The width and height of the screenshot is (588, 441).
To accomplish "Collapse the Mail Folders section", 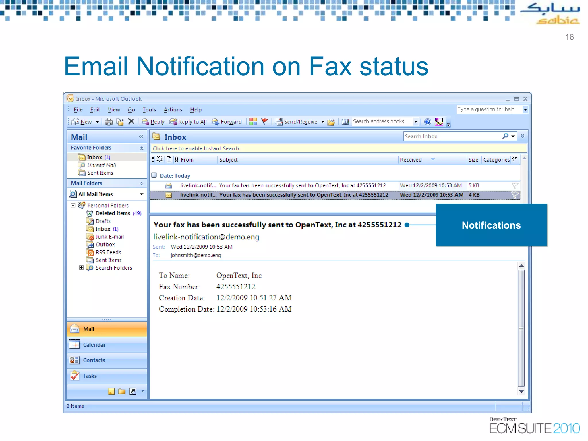I will coord(142,183).
